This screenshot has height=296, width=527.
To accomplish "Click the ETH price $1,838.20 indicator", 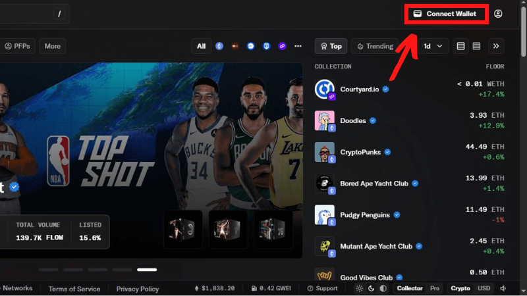I will (215, 288).
